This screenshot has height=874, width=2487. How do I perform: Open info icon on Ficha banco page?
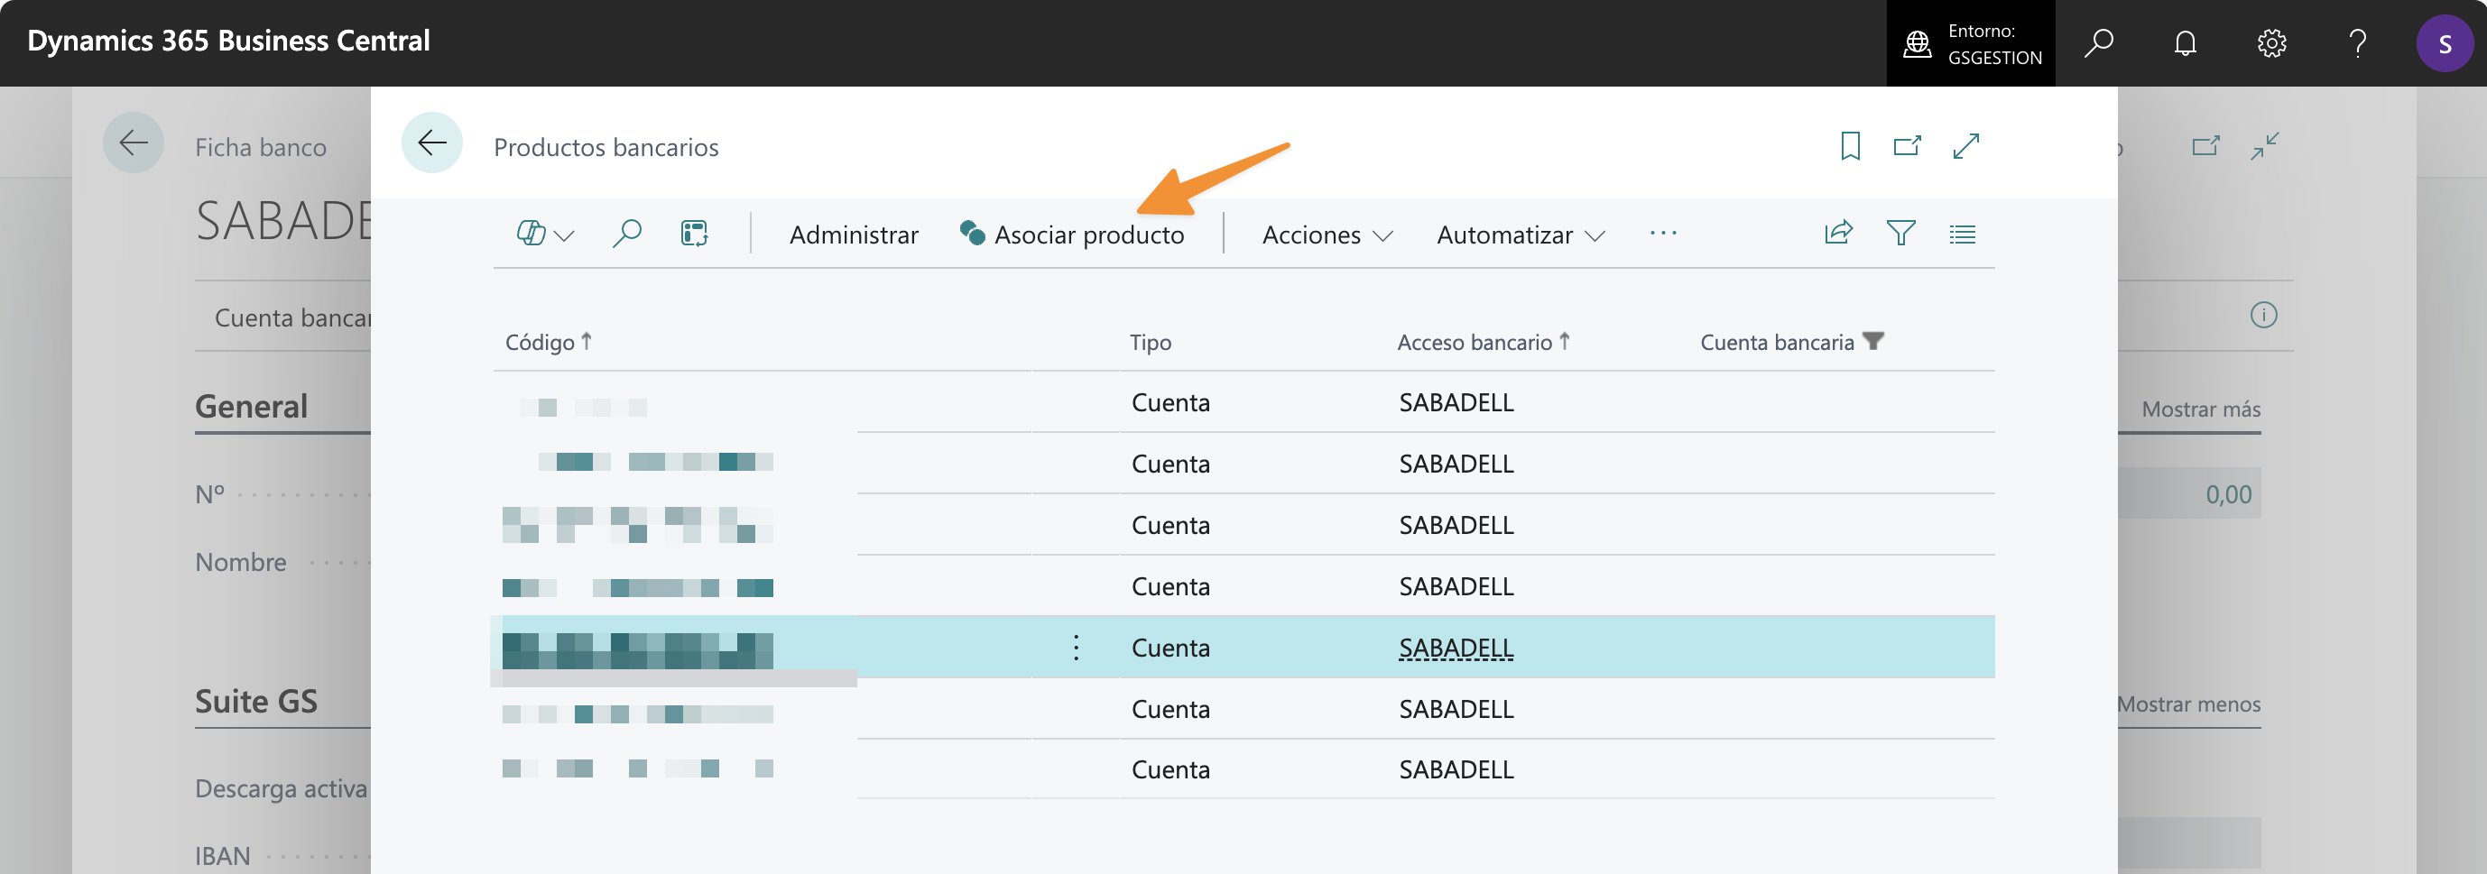pos(2263,316)
